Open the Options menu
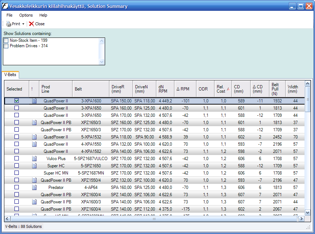The width and height of the screenshot is (315, 234). click(26, 15)
